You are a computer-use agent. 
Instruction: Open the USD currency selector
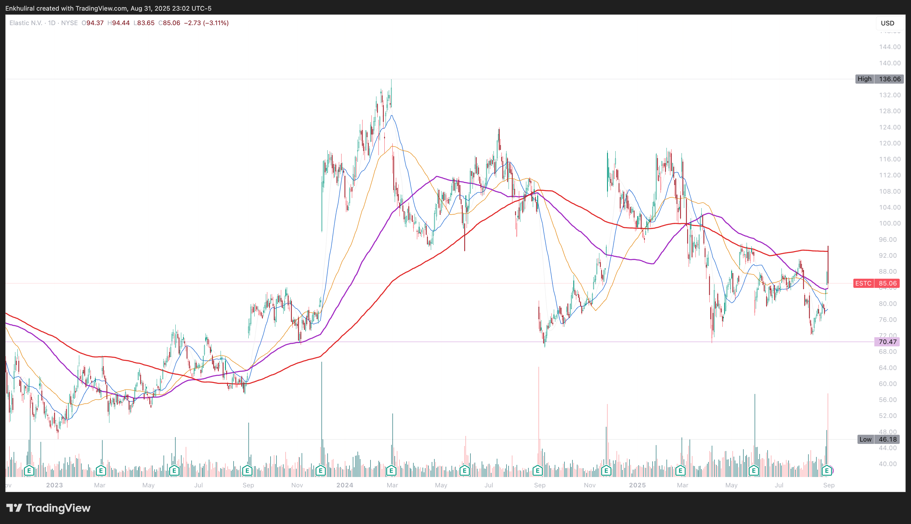(887, 23)
